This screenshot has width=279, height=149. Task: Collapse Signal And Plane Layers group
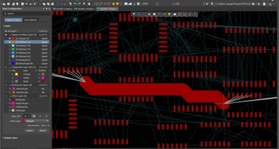tap(10, 35)
